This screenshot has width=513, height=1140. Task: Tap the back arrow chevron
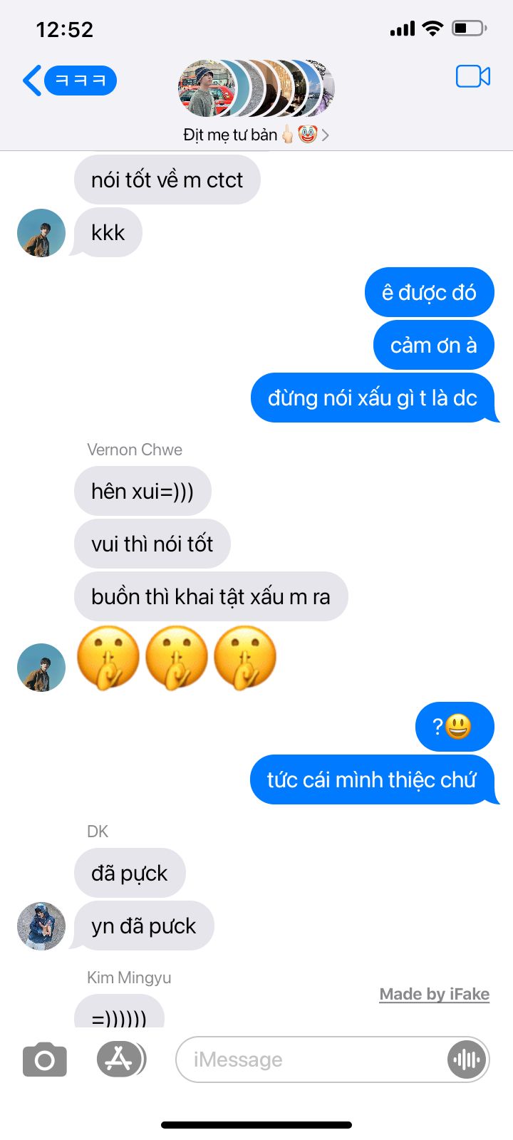click(32, 81)
